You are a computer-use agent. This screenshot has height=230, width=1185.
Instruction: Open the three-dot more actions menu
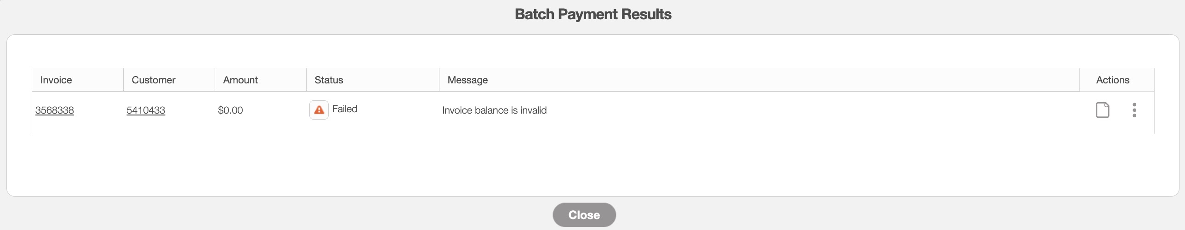pyautogui.click(x=1134, y=110)
